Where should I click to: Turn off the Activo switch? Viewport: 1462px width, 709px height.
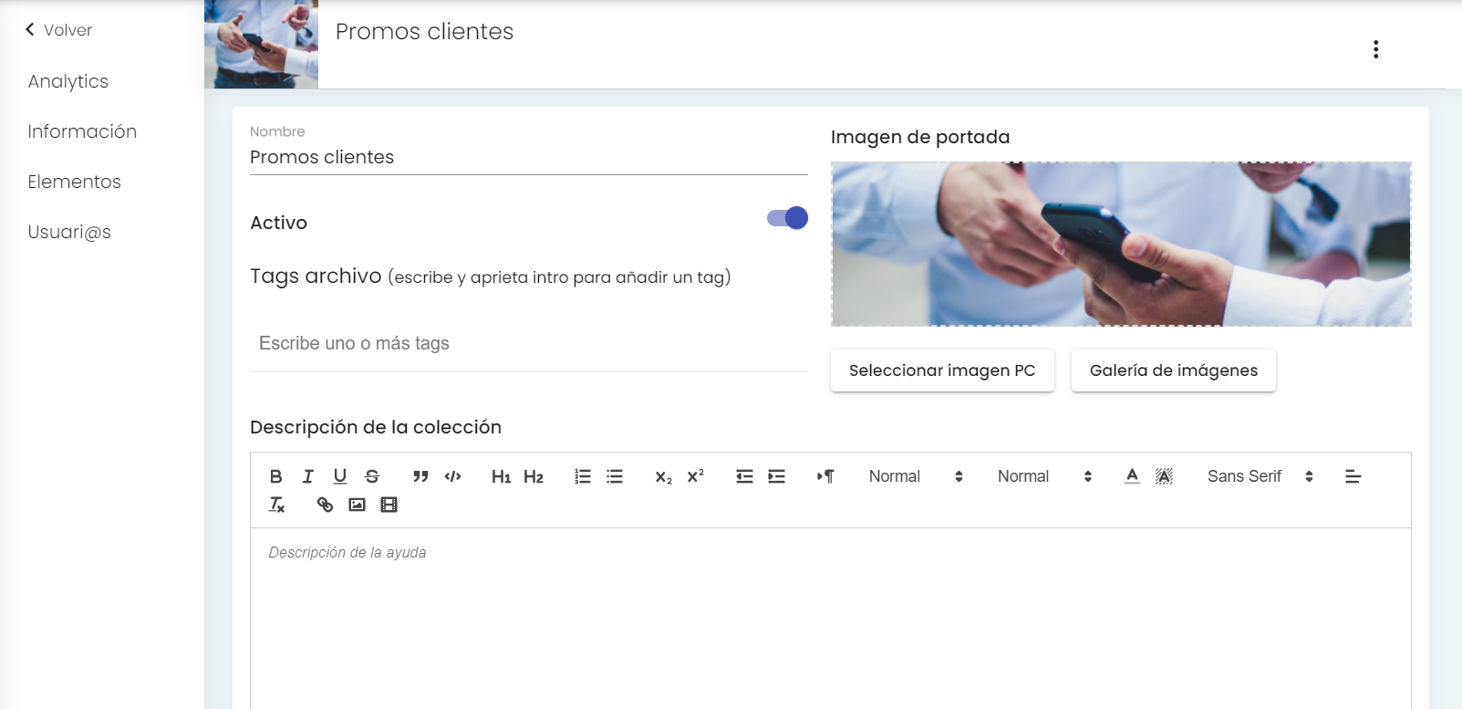pos(787,218)
